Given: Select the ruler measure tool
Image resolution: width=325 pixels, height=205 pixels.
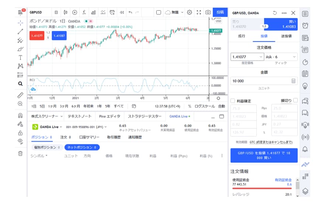Looking at the screenshot, I should (x=20, y=95).
